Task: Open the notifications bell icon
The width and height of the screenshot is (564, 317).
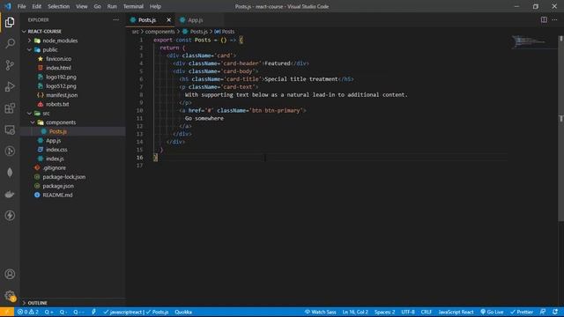Action: pos(555,312)
